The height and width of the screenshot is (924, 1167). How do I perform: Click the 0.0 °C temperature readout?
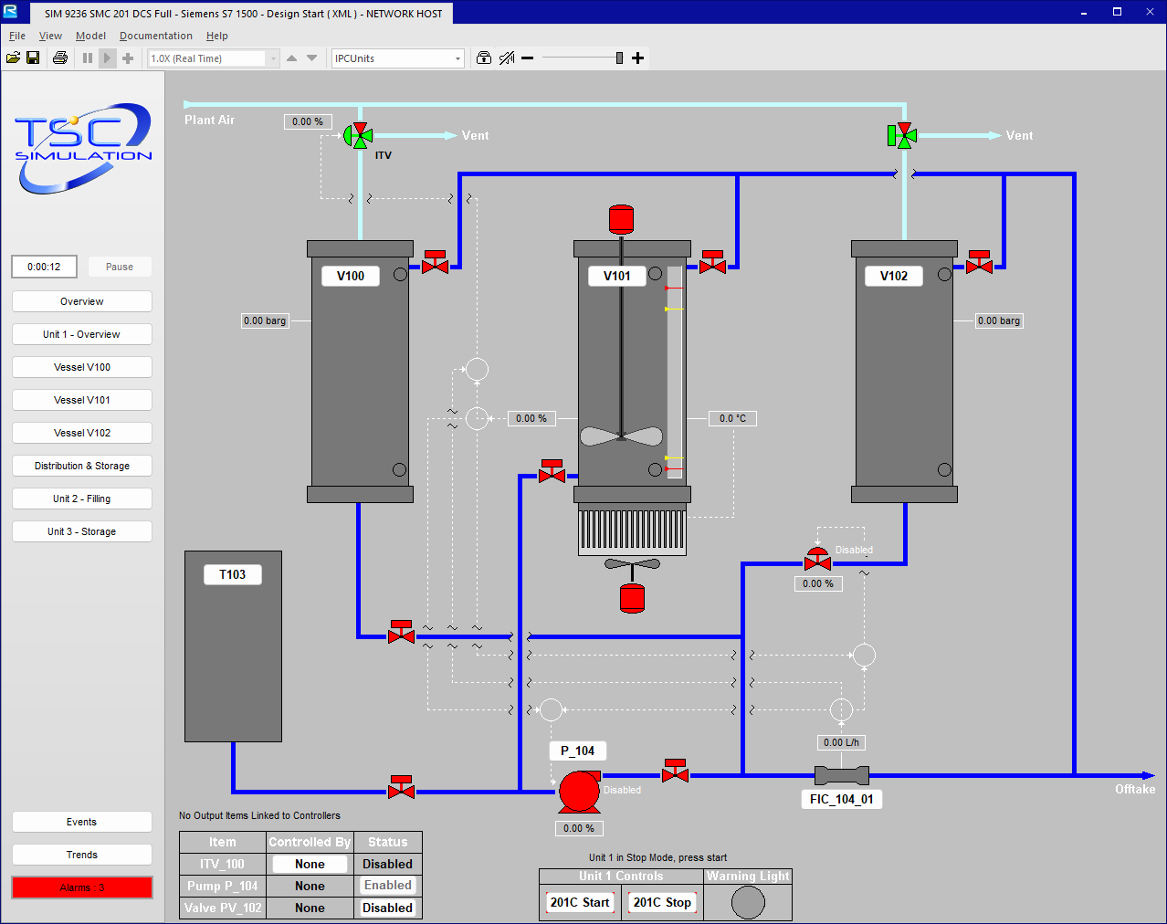coord(733,418)
